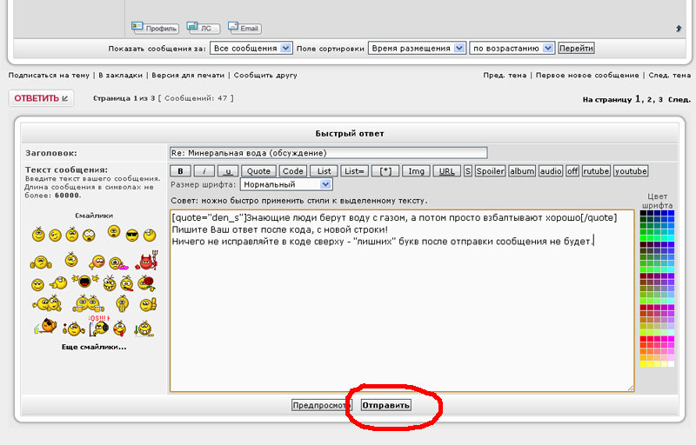
Task: Open the Размер шрифта font size dropdown
Action: click(x=286, y=184)
